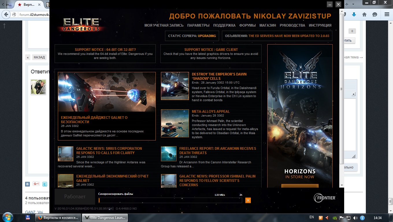The image size is (393, 222).
Task: Click the smiley chat icon in the Firefox toolbar
Action: (x=375, y=14)
